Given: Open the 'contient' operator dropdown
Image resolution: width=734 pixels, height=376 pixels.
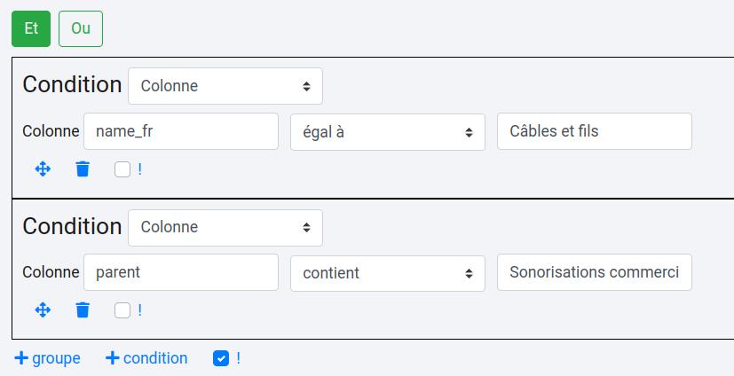Looking at the screenshot, I should tap(388, 273).
